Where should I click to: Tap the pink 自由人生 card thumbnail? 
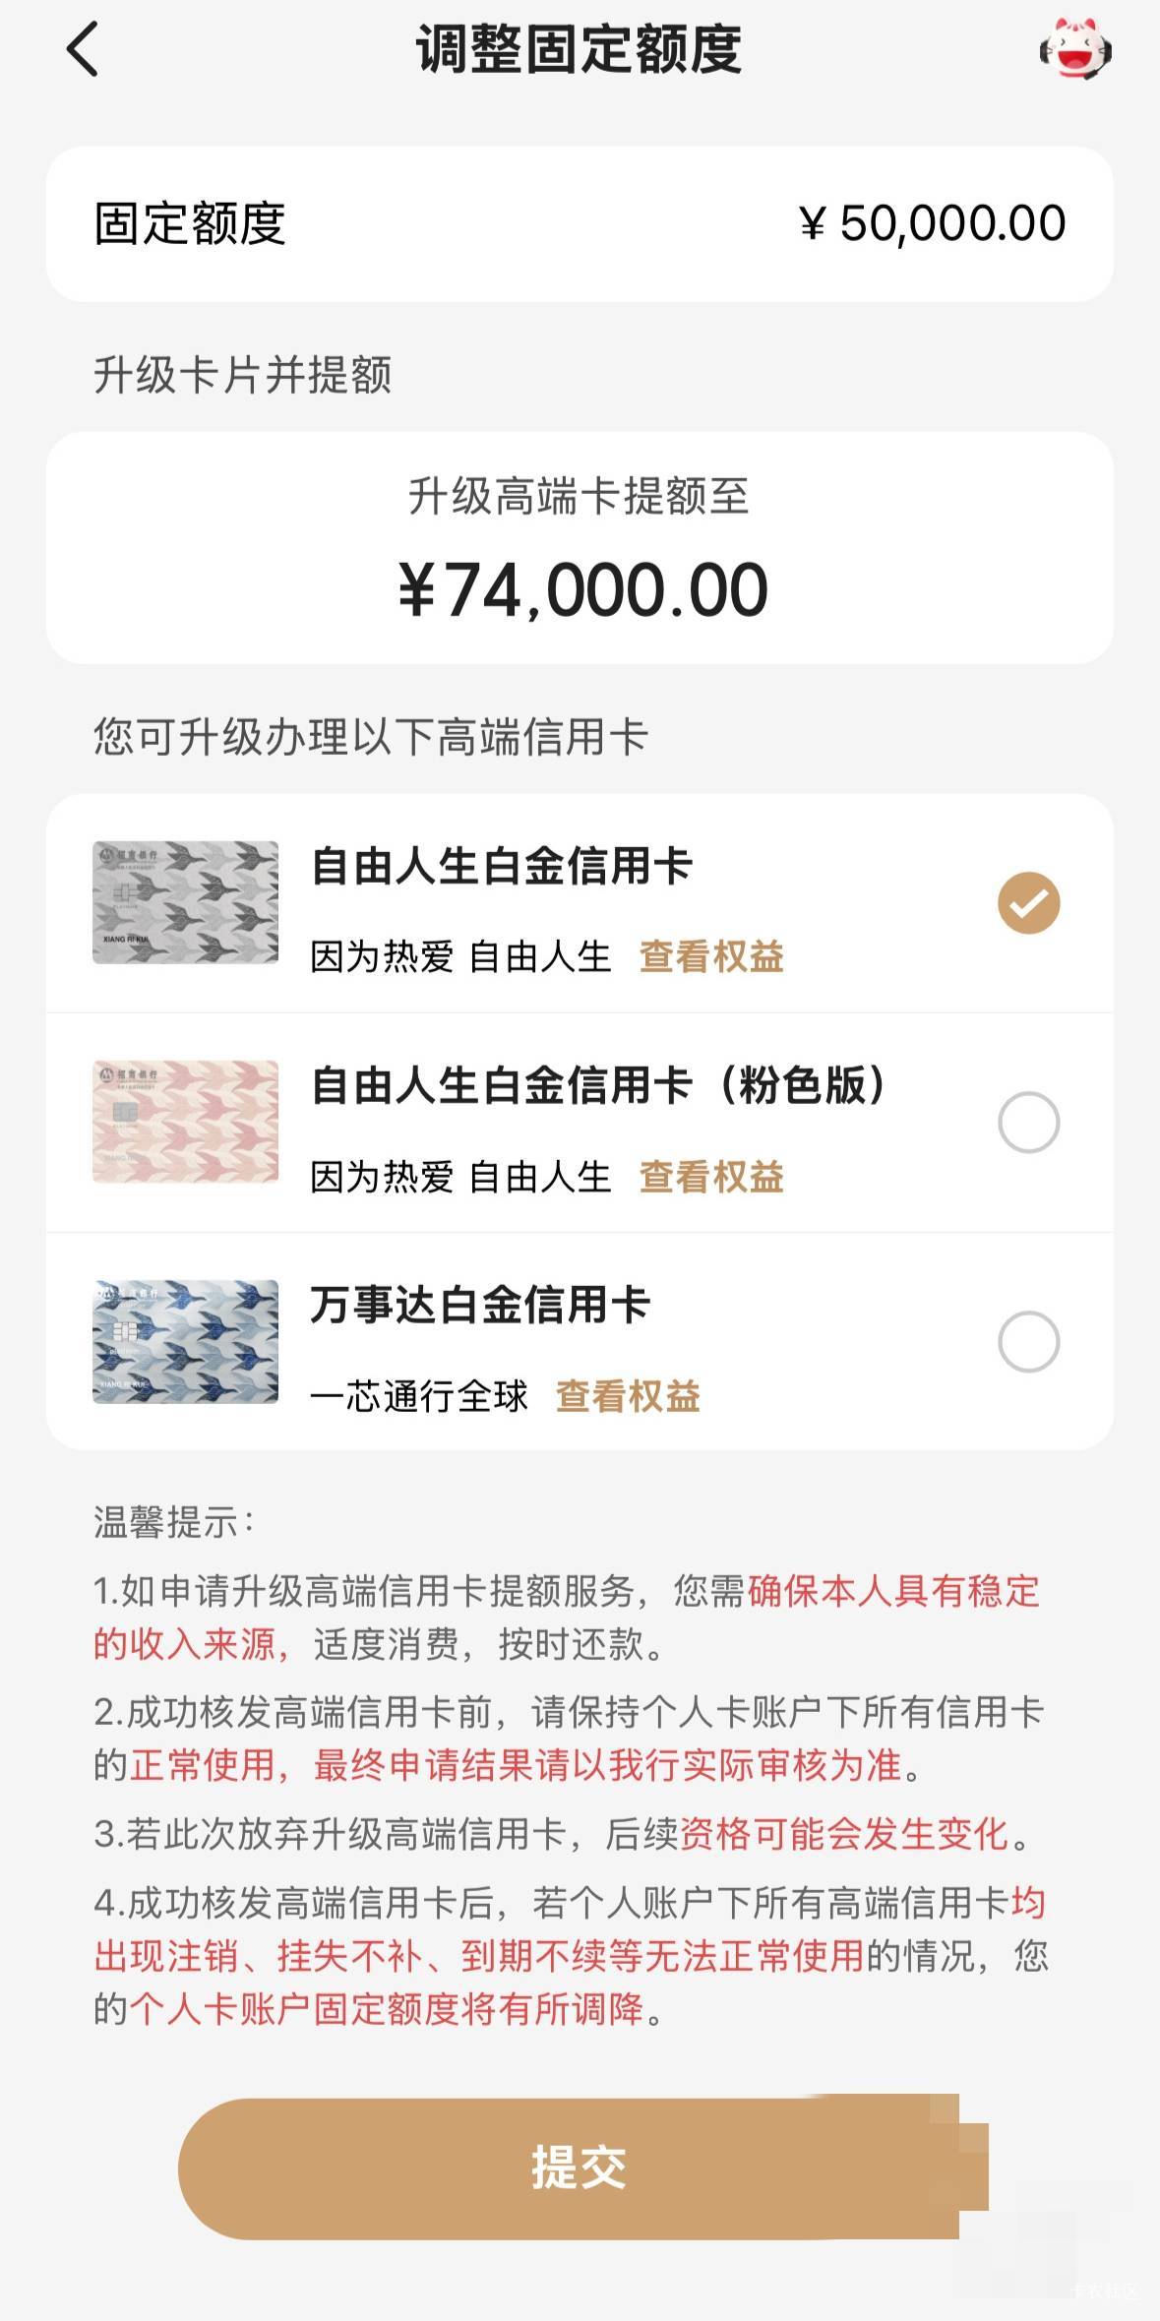pyautogui.click(x=185, y=1122)
